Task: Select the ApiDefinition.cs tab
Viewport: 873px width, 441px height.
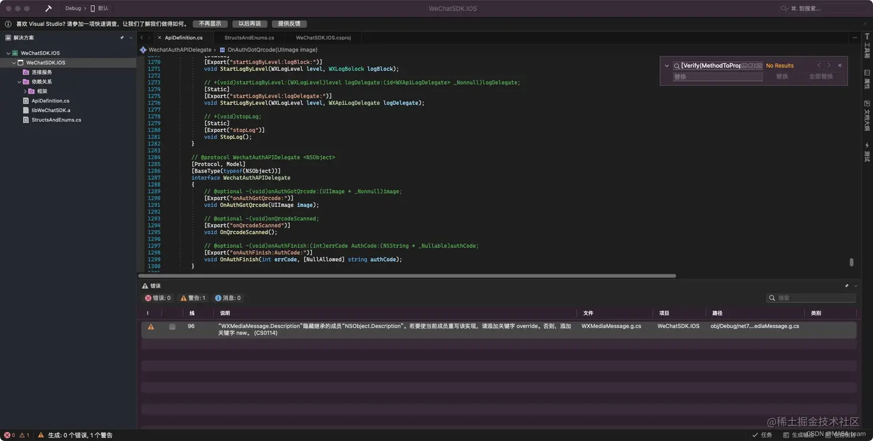Action: pos(184,37)
